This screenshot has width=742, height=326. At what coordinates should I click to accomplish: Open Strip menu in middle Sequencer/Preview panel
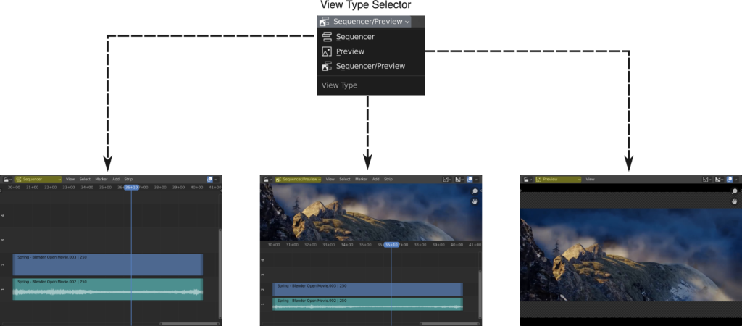388,180
